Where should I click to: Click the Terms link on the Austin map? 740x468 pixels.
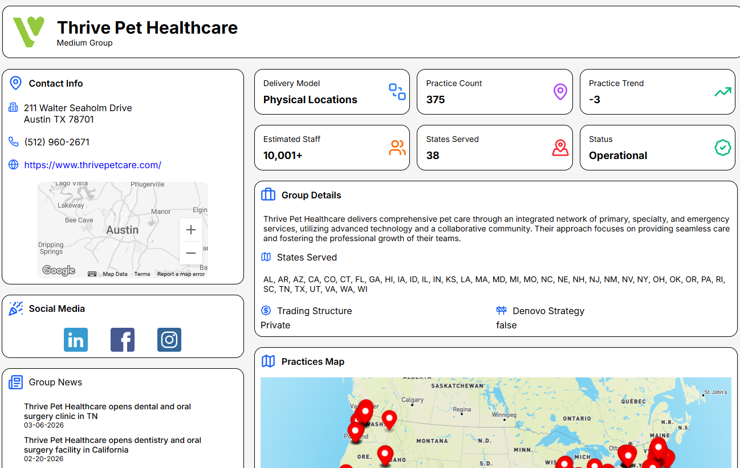(142, 274)
